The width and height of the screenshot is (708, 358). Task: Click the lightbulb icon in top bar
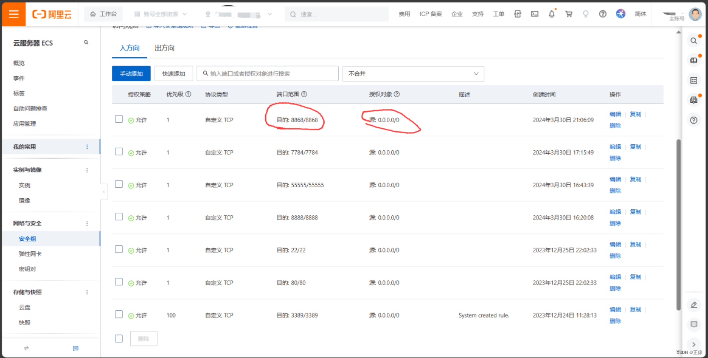tap(585, 14)
